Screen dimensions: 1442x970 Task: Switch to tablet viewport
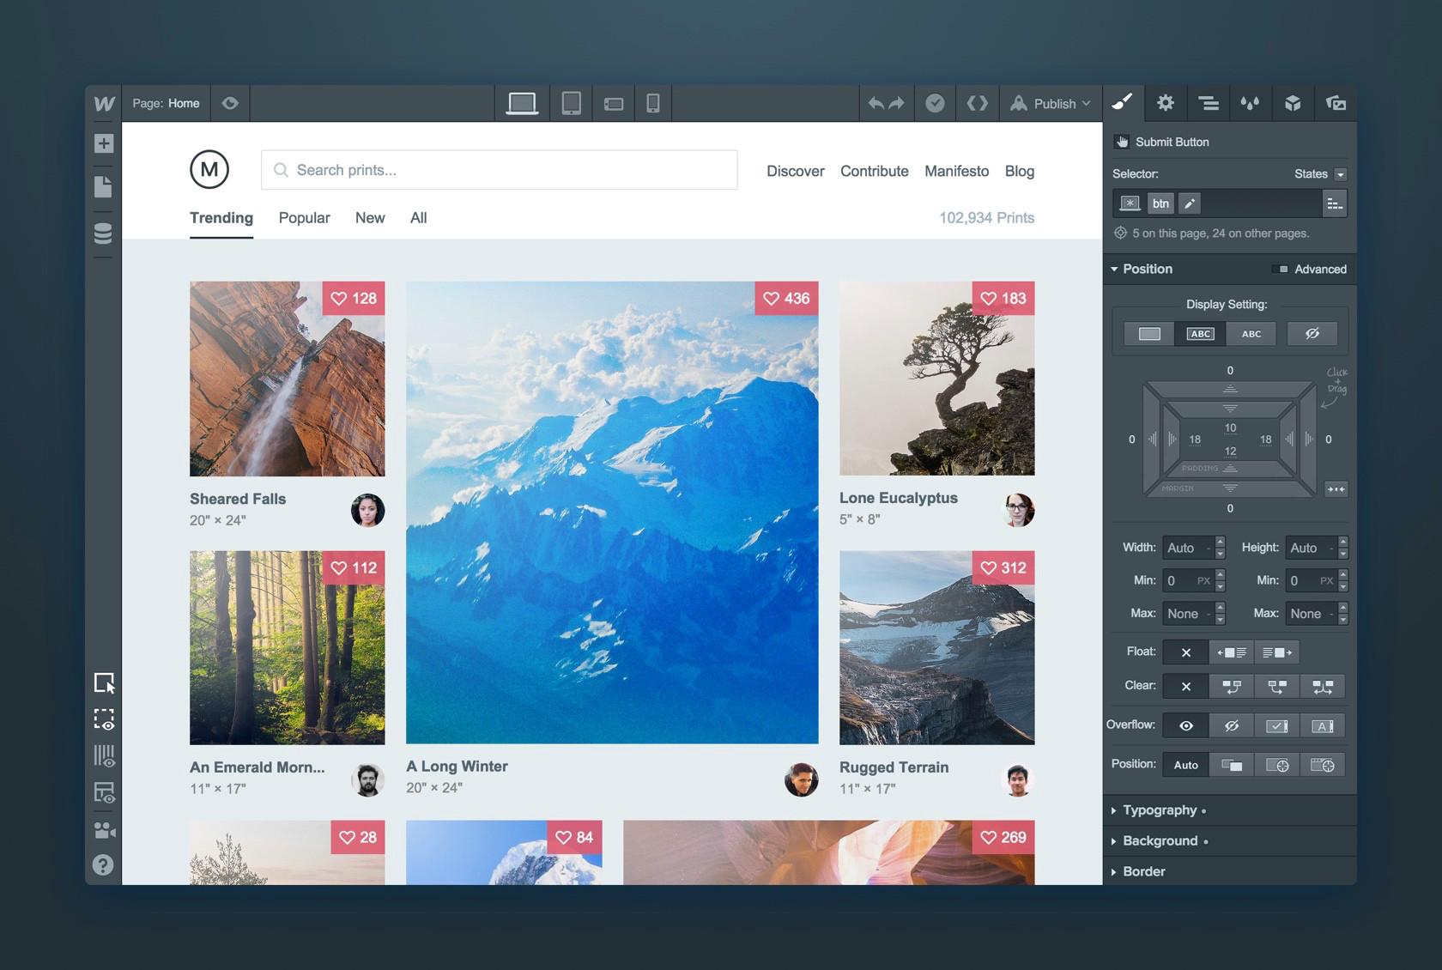click(571, 103)
